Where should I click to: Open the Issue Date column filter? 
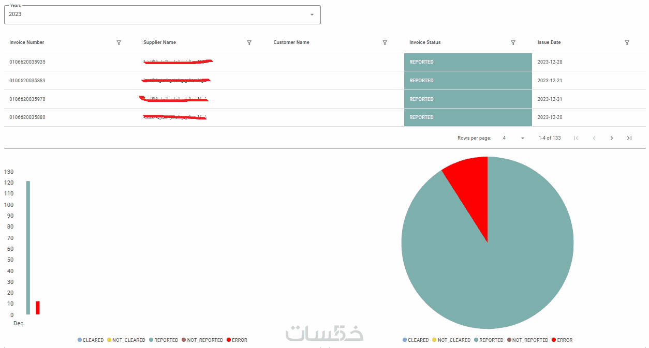pos(627,42)
